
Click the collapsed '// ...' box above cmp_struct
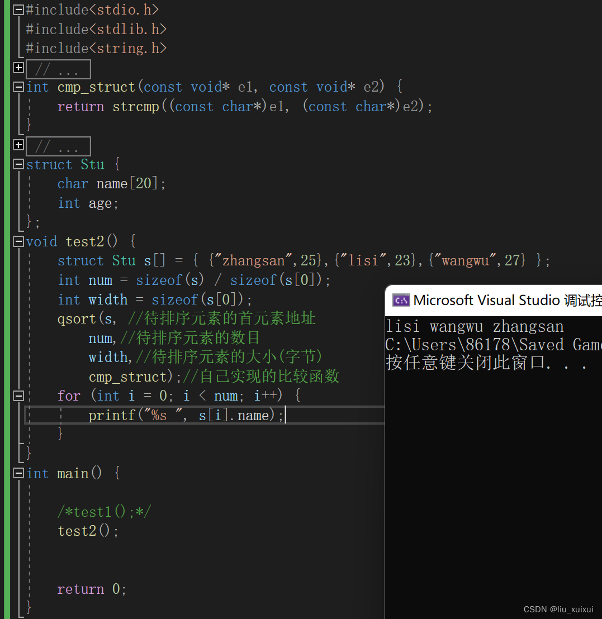pos(59,69)
